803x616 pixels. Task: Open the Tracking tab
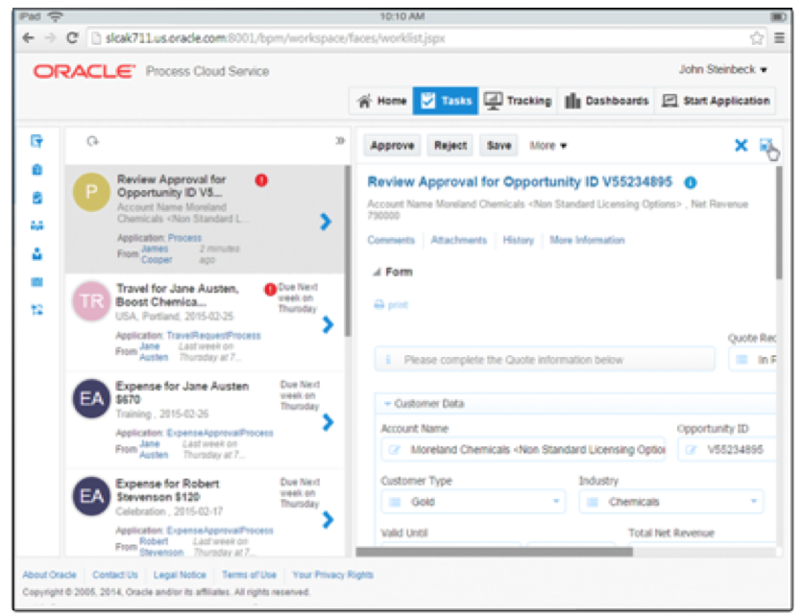(518, 101)
